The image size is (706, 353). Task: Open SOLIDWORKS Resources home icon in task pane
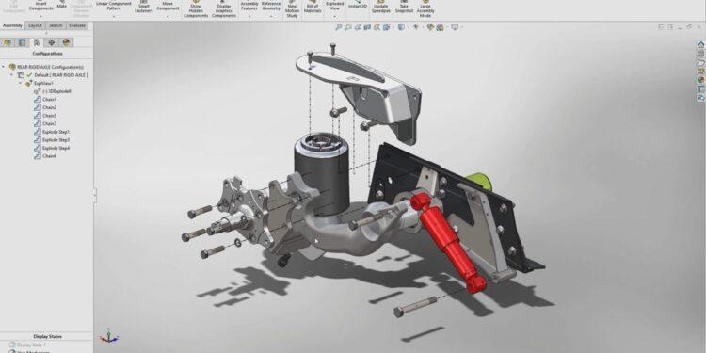701,44
